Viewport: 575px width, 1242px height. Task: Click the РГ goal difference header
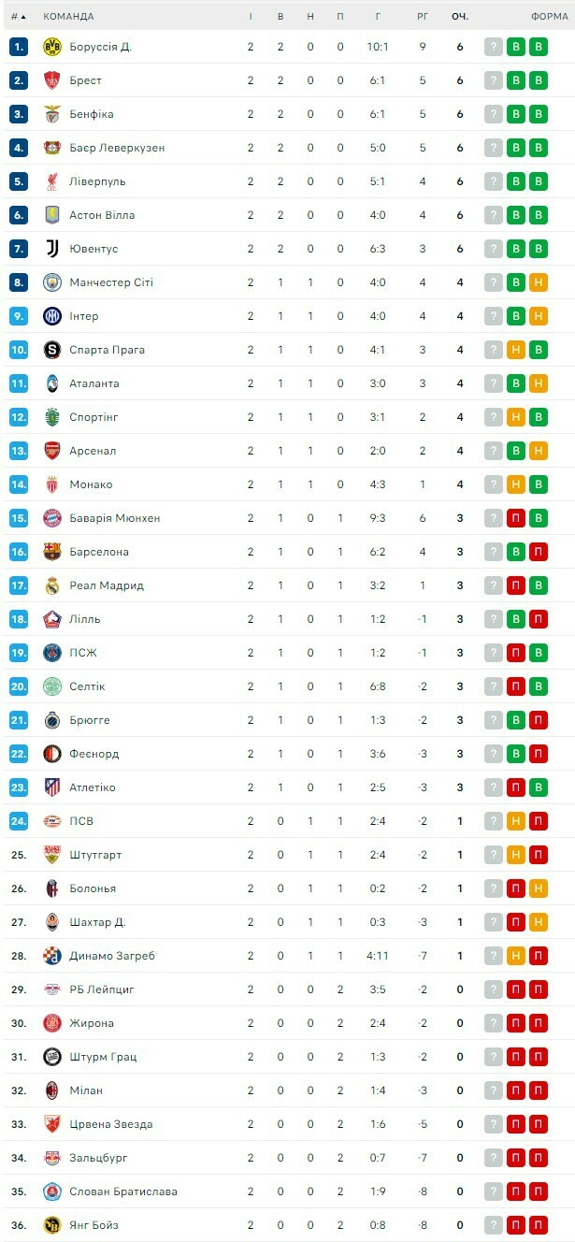[x=423, y=16]
